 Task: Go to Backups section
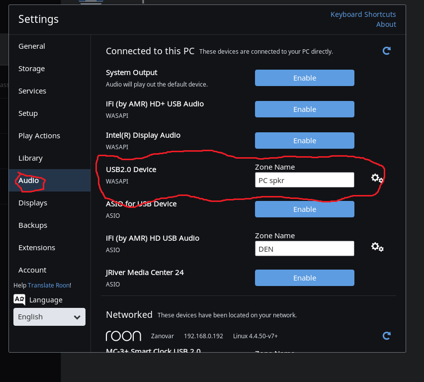click(50, 225)
